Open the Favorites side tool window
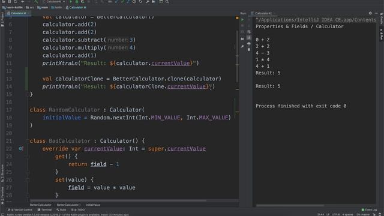384x216 pixels. 2,196
